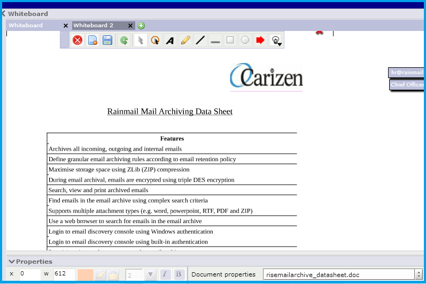
Task: Add a new whiteboard with green plus
Action: click(x=141, y=26)
